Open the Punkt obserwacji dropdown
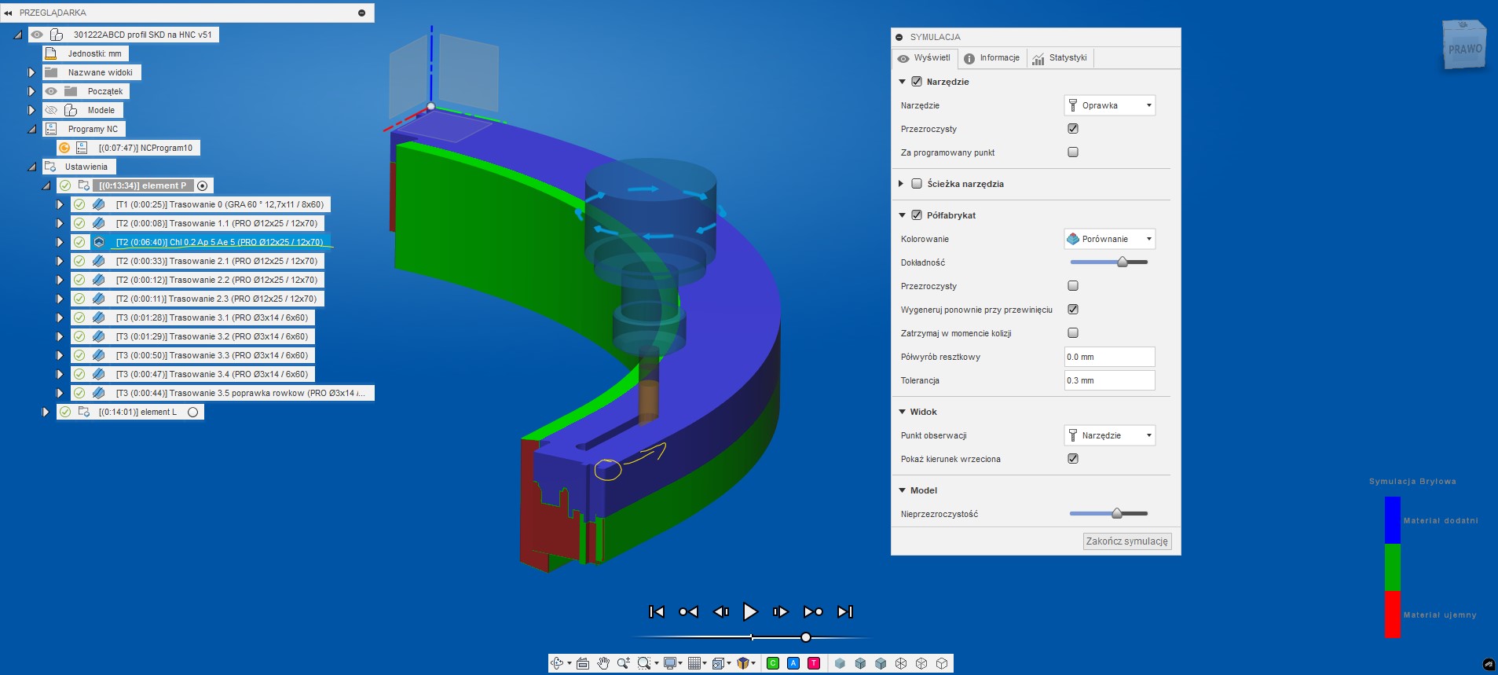1498x675 pixels. pyautogui.click(x=1109, y=435)
